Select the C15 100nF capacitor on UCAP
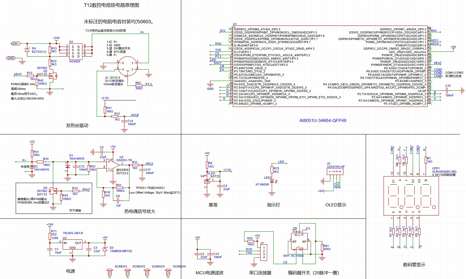The image size is (466, 279). [447, 91]
